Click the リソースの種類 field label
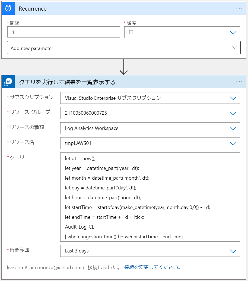This screenshot has width=248, height=281. click(27, 127)
